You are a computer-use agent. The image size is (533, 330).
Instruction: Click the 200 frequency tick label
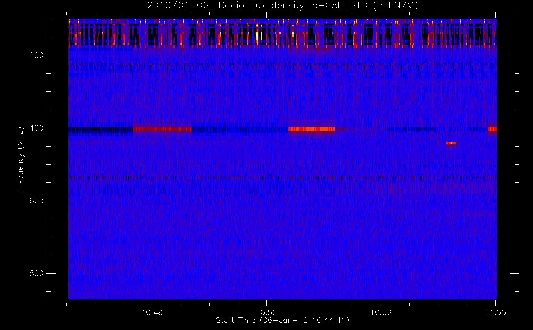pyautogui.click(x=37, y=55)
